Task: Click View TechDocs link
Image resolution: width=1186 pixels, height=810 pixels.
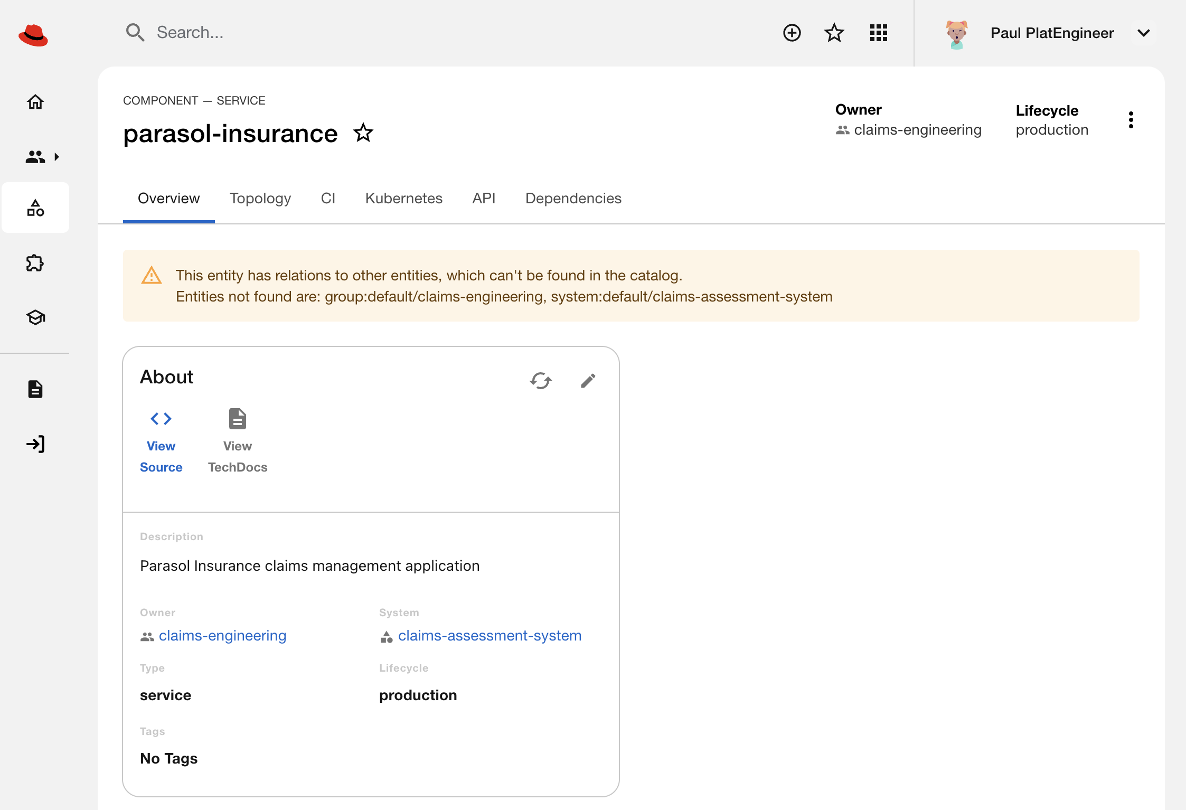Action: coord(238,442)
